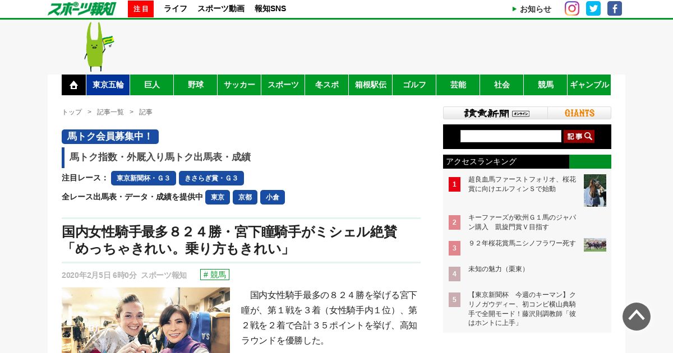Open the Twitter icon link
This screenshot has width=673, height=353.
pos(593,8)
